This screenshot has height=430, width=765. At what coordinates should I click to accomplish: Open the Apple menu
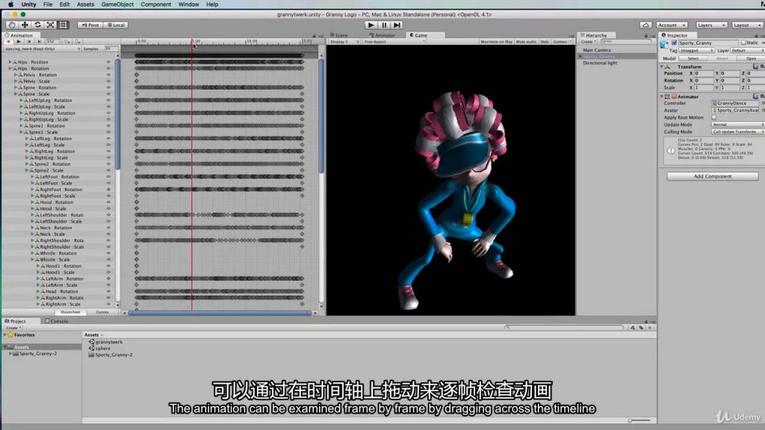10,4
